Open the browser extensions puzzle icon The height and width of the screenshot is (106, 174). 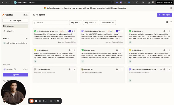(137, 3)
